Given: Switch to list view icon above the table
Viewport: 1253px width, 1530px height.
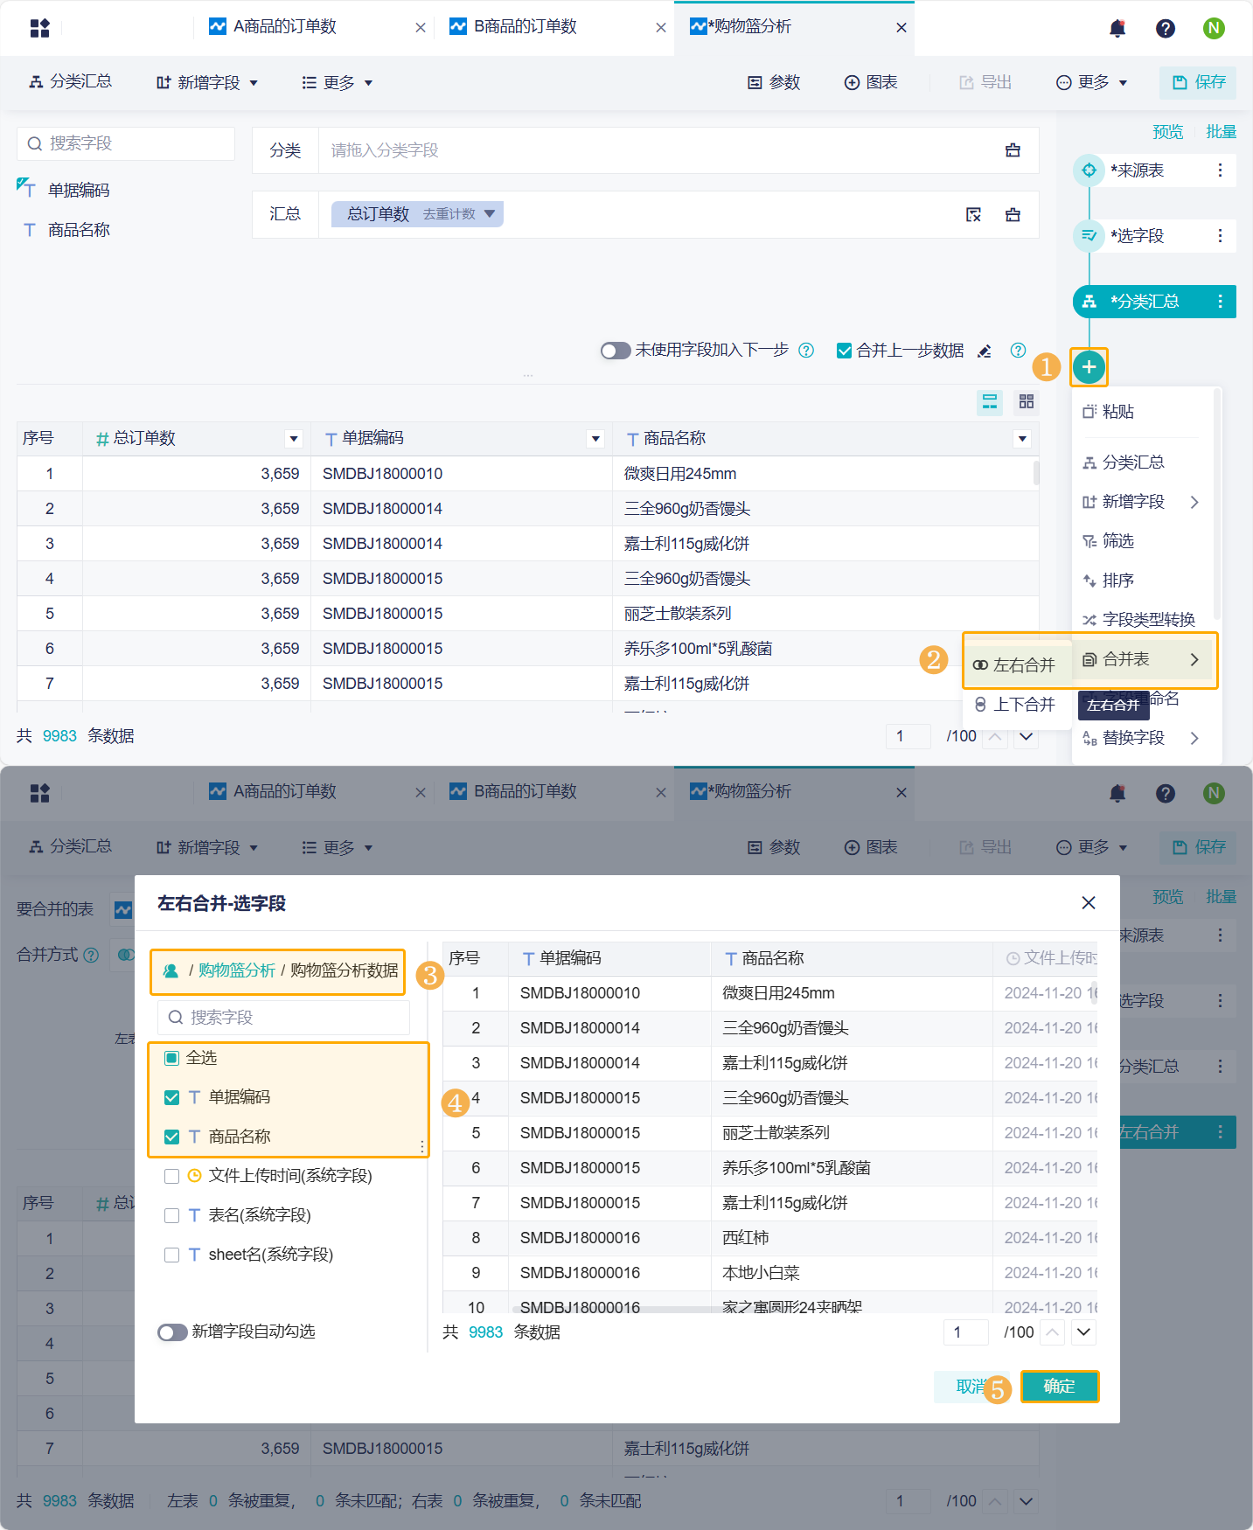Looking at the screenshot, I should (x=990, y=402).
